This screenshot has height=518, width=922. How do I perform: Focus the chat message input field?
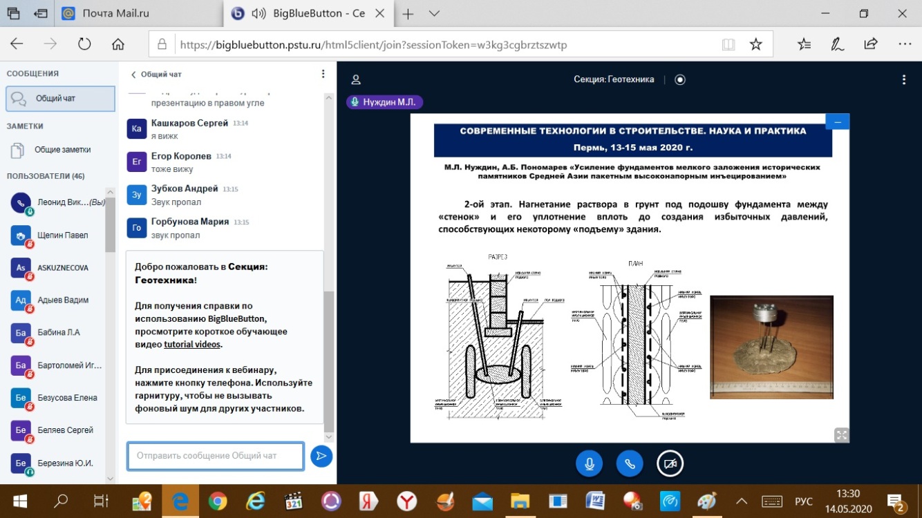point(216,456)
